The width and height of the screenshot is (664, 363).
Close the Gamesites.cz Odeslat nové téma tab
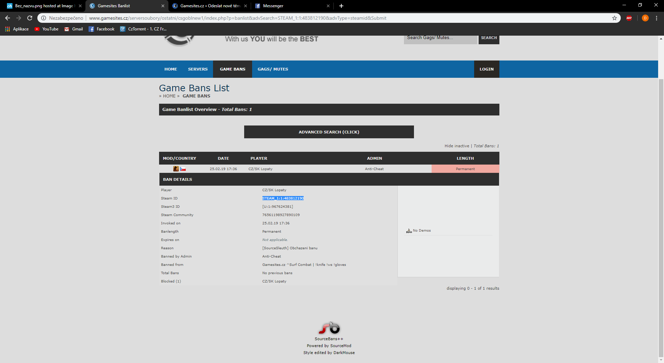click(246, 6)
